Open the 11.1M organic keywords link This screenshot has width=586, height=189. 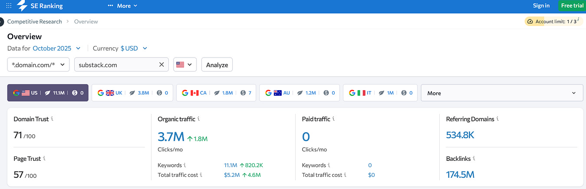pos(230,165)
